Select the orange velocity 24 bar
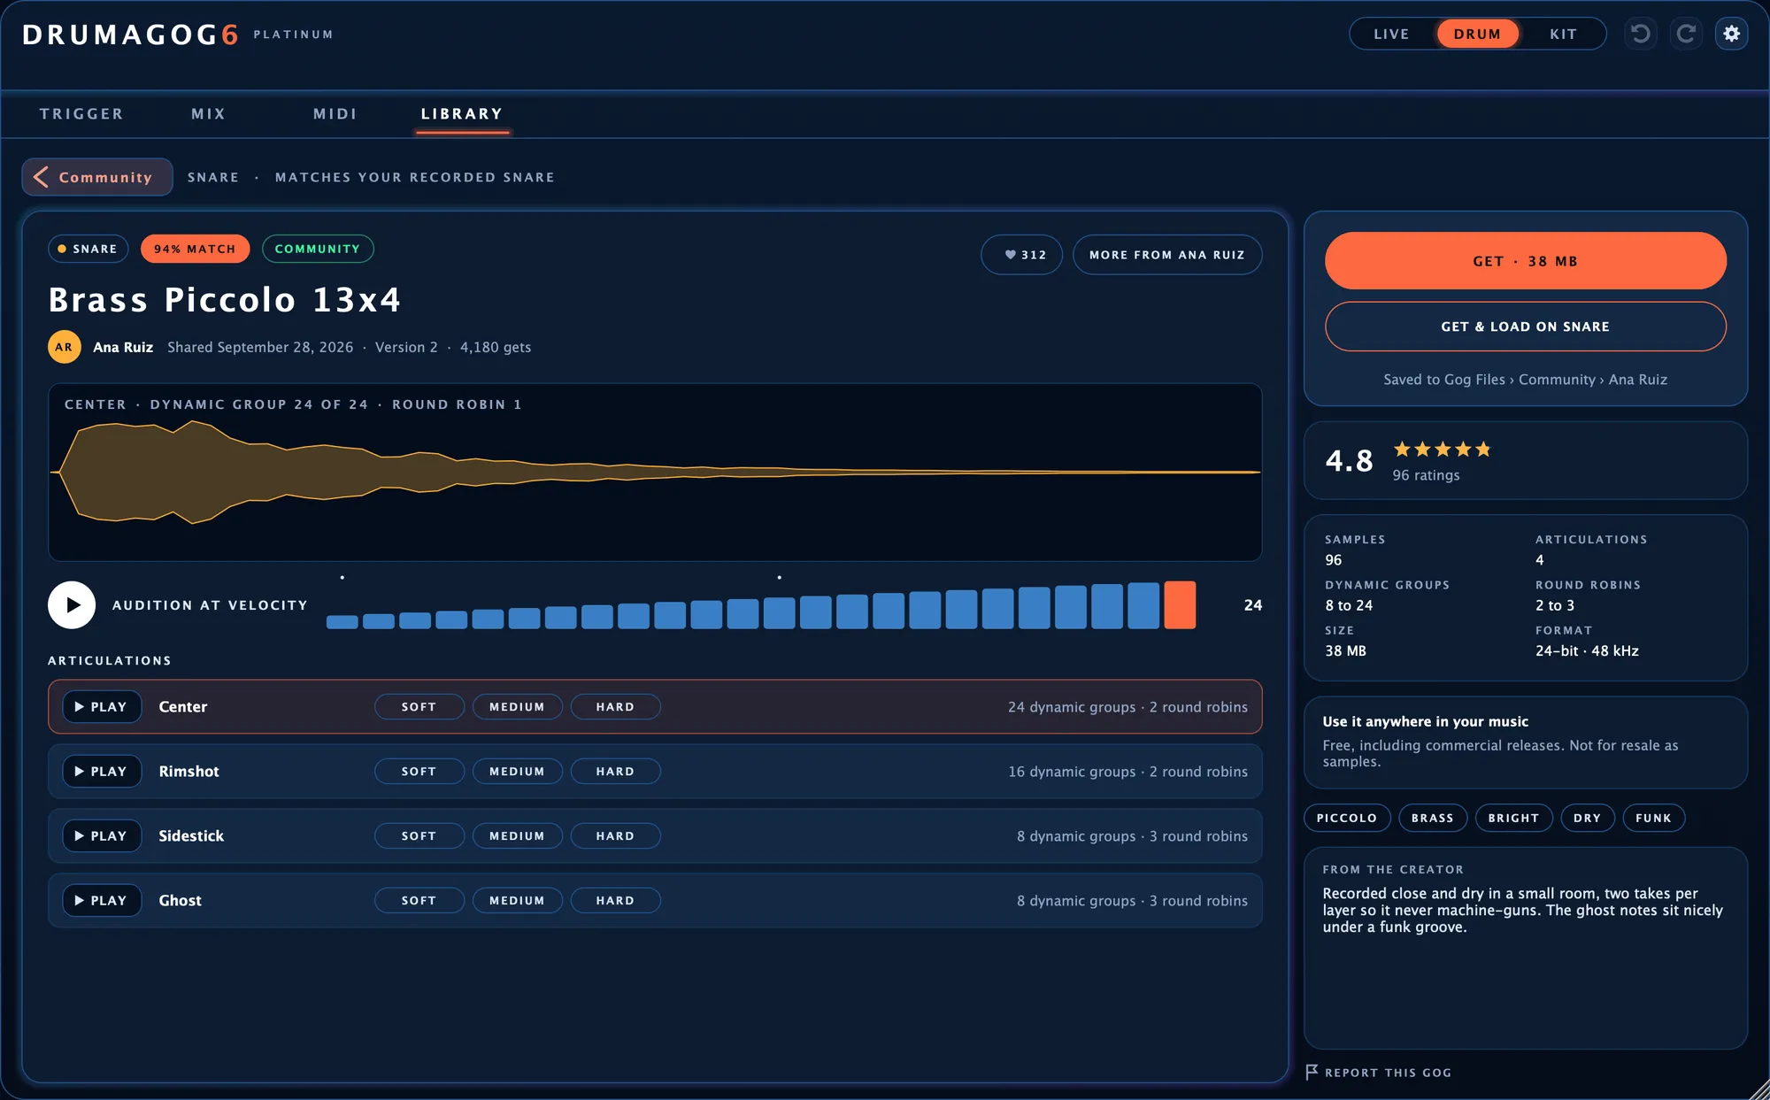The image size is (1770, 1100). pyautogui.click(x=1180, y=605)
